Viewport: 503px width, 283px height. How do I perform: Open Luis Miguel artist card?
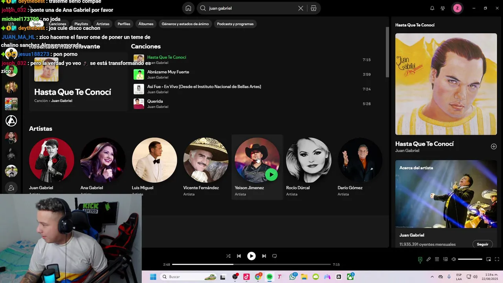154,167
